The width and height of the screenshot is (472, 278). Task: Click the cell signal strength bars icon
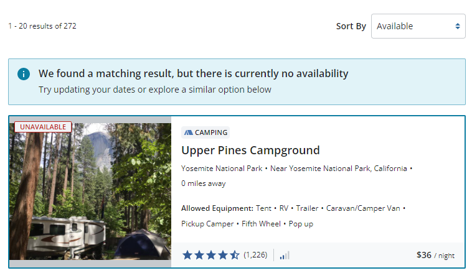point(285,255)
